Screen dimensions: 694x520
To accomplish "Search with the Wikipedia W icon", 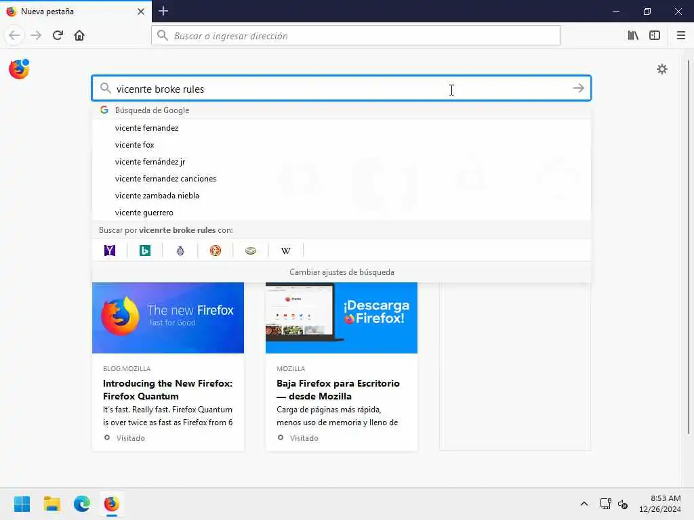I will click(x=286, y=251).
